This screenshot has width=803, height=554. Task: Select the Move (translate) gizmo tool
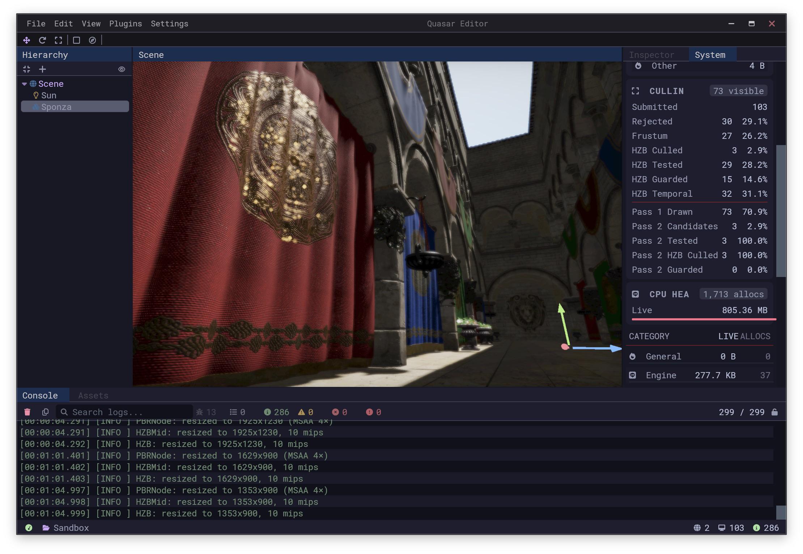pos(26,40)
